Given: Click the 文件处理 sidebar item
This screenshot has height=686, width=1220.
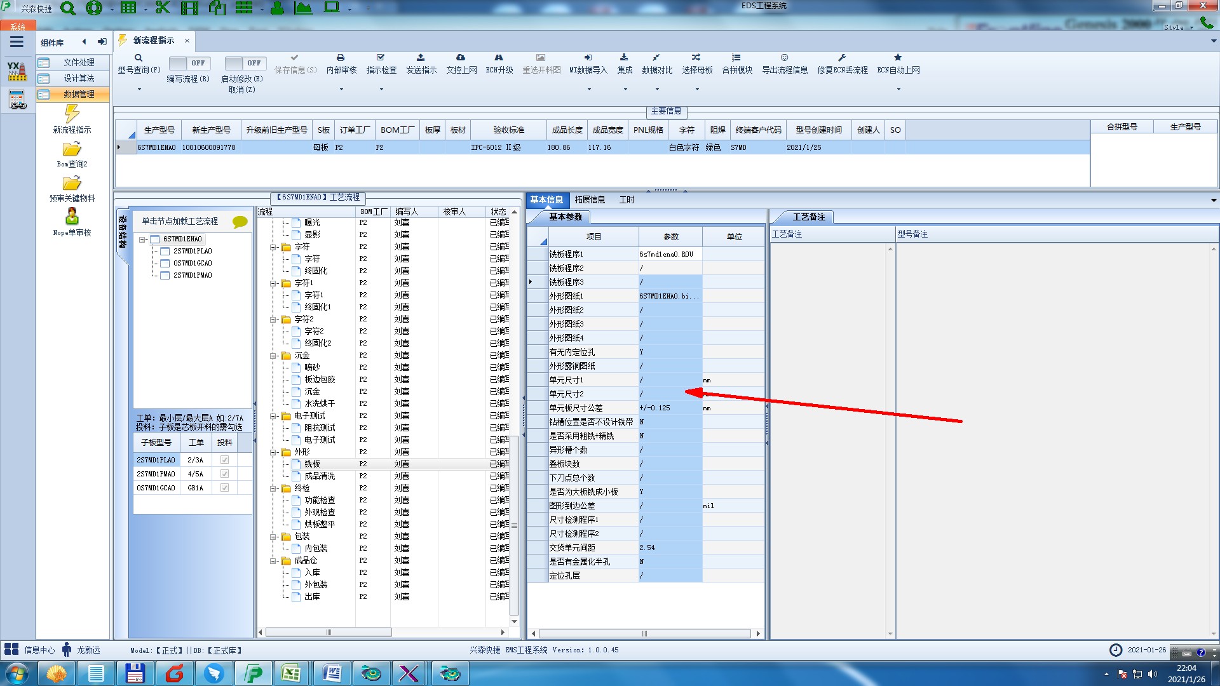Looking at the screenshot, I should click(x=79, y=62).
